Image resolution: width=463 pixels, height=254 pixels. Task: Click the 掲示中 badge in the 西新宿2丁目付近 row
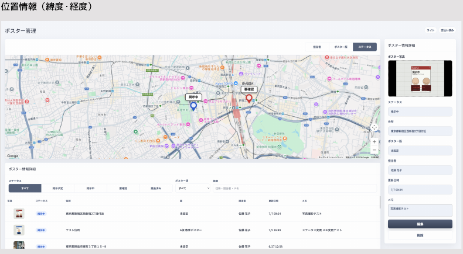click(x=41, y=214)
